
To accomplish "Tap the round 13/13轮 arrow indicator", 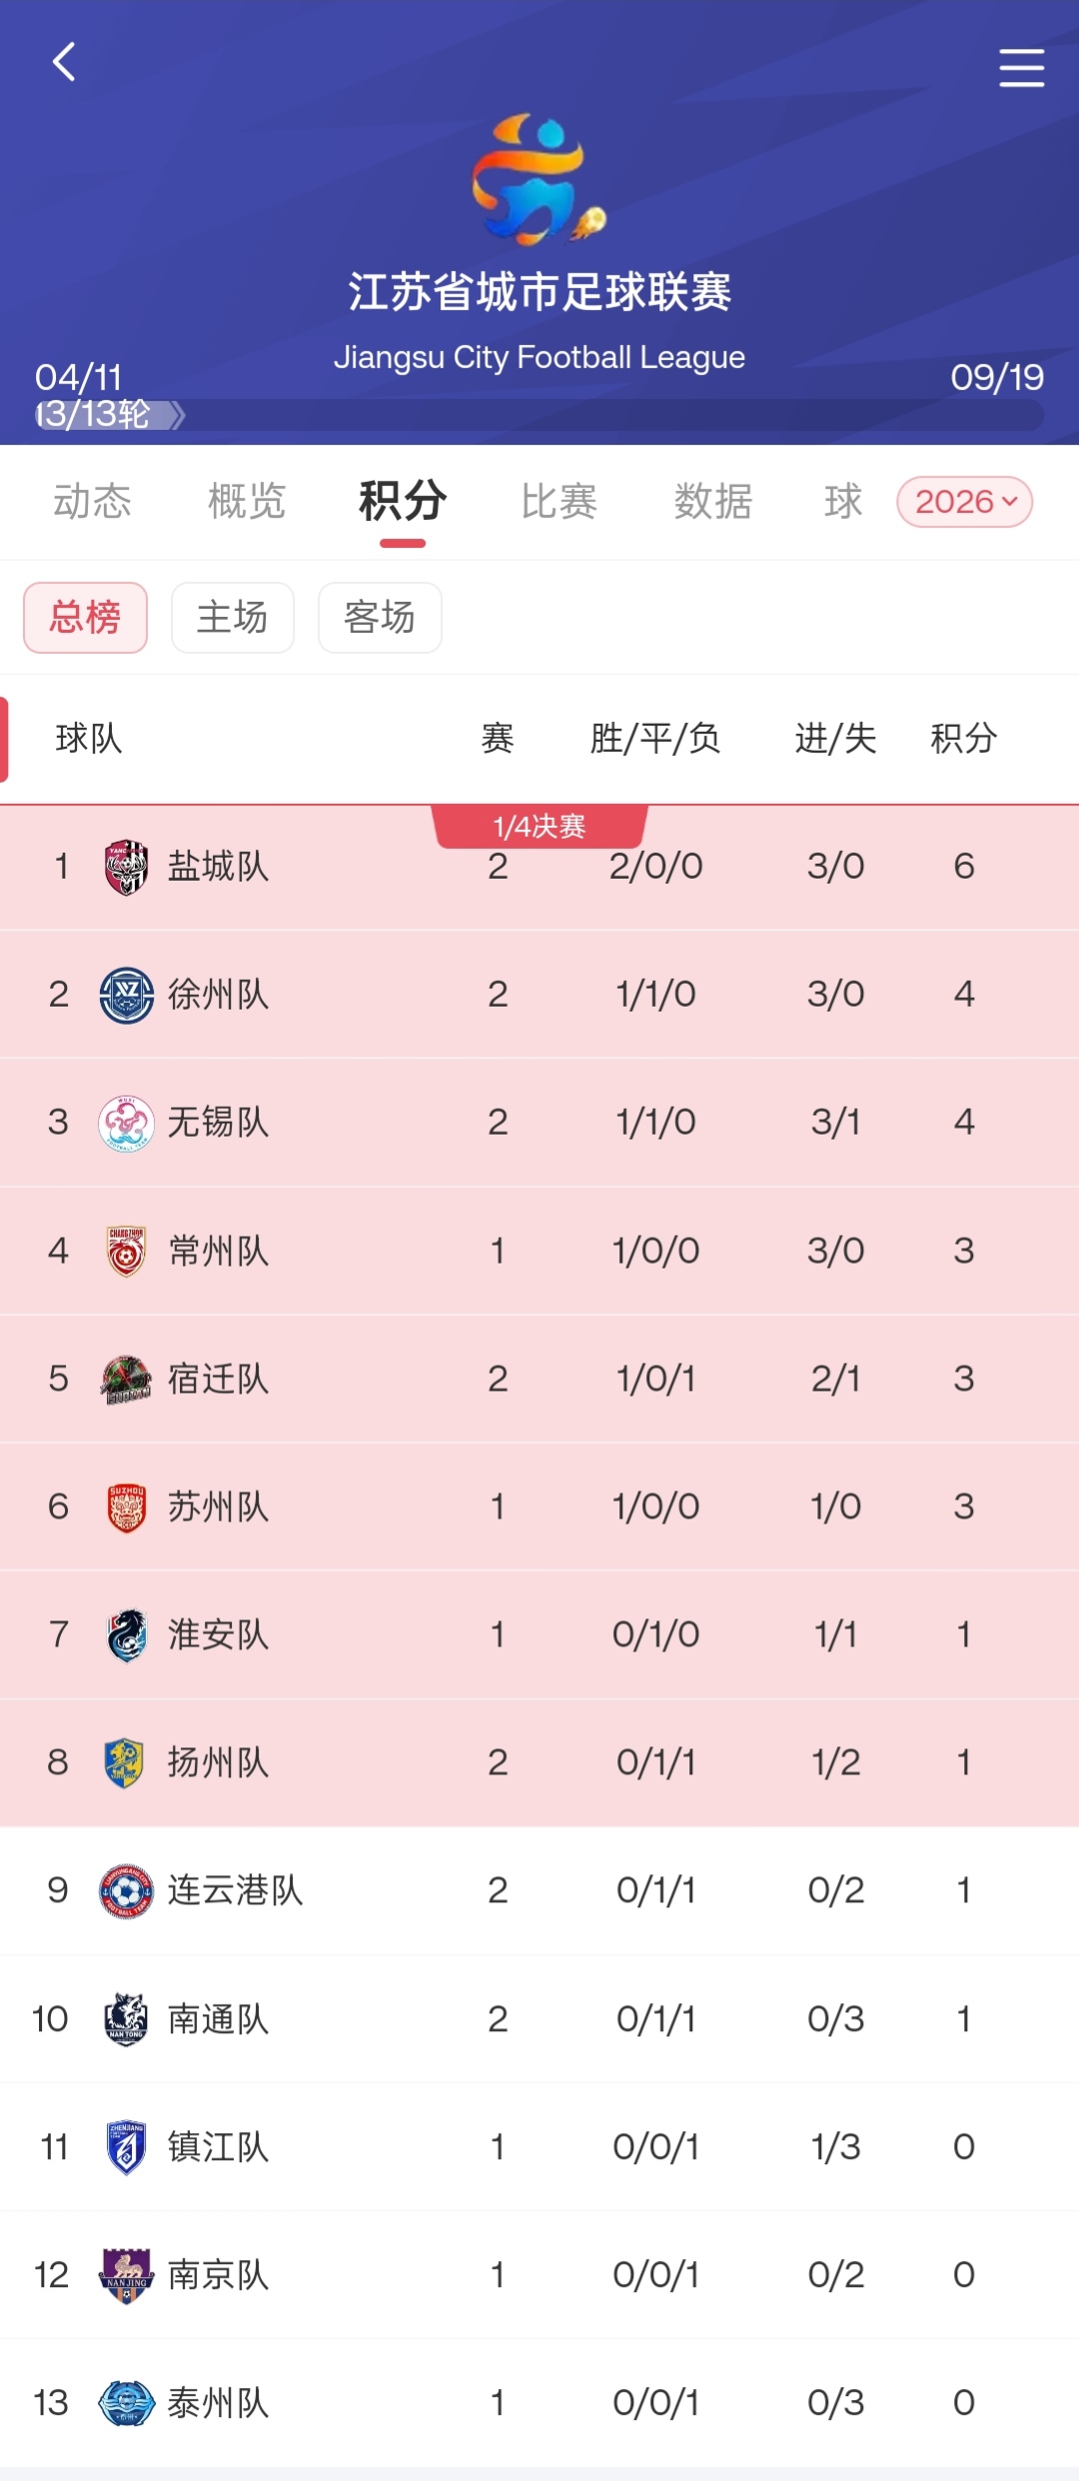I will click(177, 415).
